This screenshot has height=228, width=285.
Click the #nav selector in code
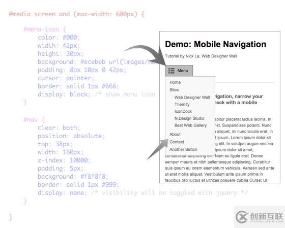coord(31,120)
